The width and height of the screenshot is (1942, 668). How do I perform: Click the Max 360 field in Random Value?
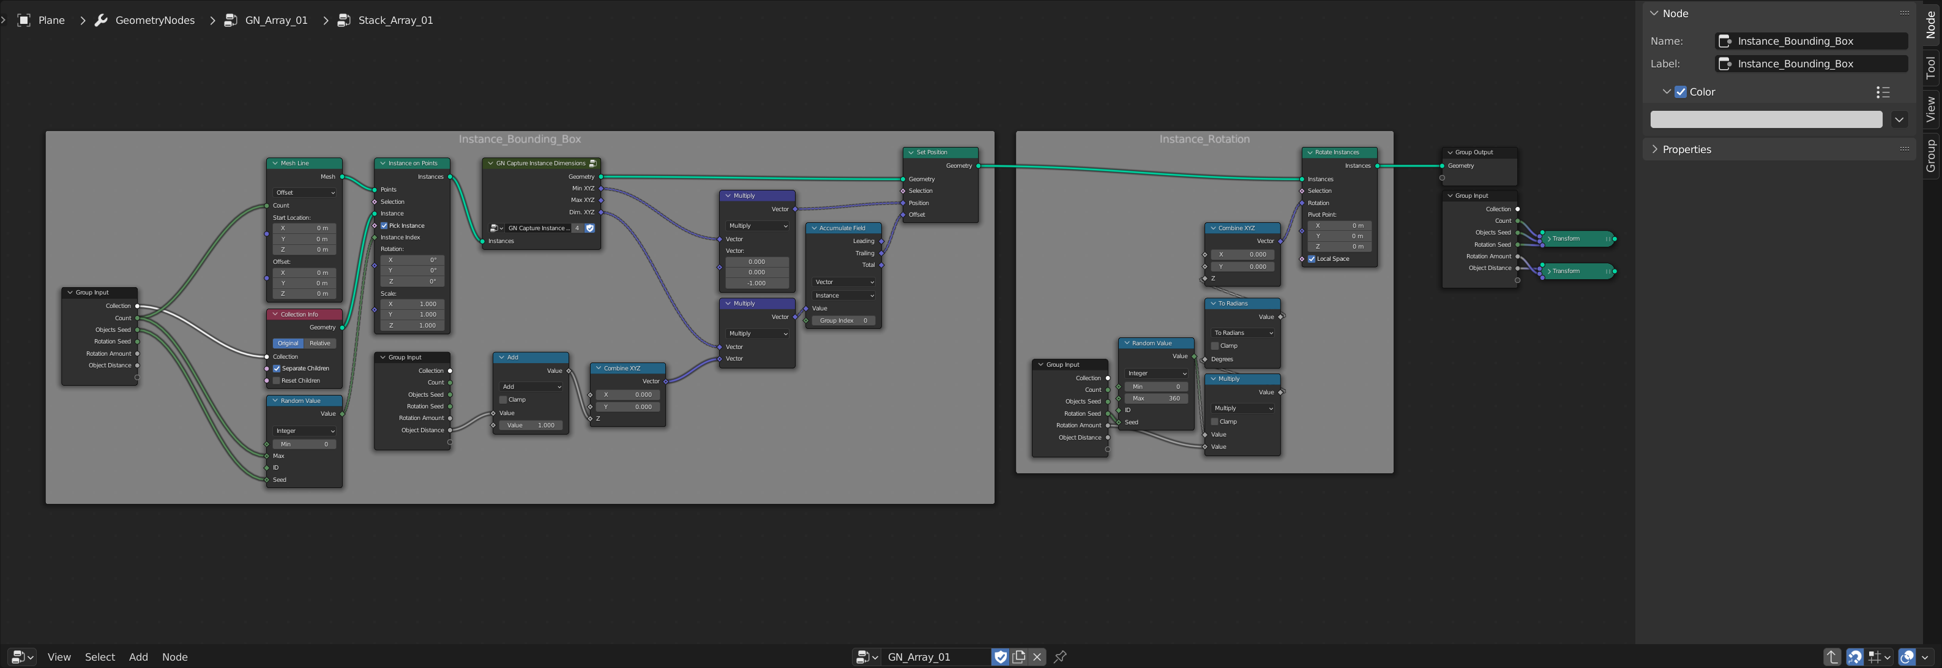coord(1157,398)
